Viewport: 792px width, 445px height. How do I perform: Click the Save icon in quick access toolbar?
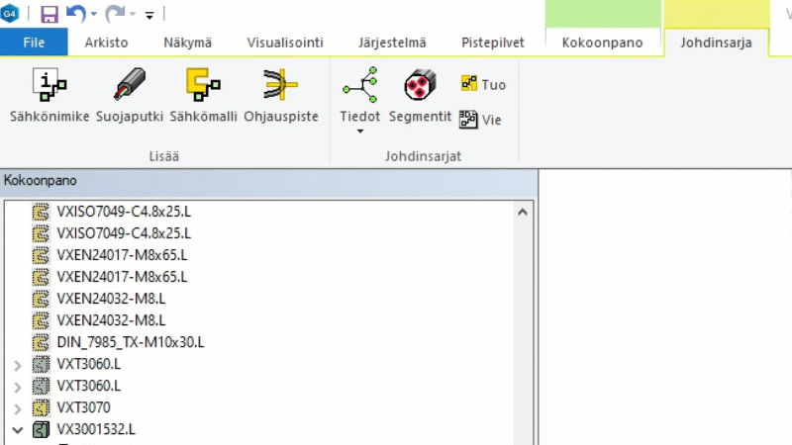49,14
